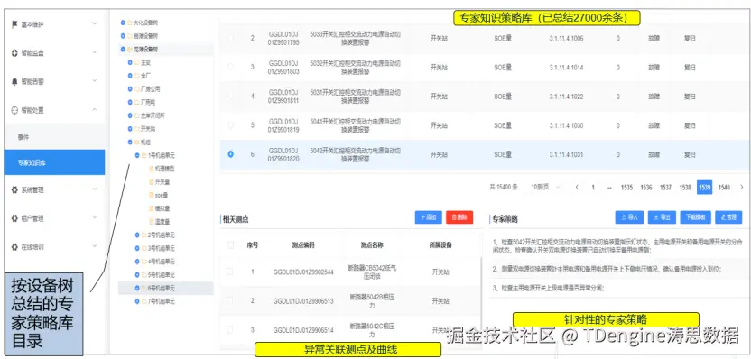Collapse the 1号机组单元 node toggle

pyautogui.click(x=137, y=155)
